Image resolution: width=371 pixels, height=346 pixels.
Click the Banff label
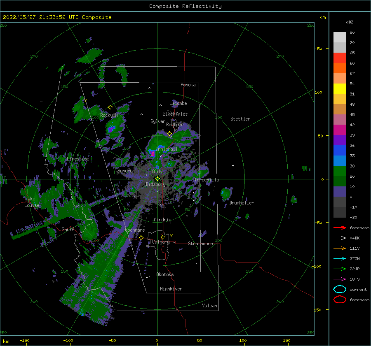click(x=68, y=229)
